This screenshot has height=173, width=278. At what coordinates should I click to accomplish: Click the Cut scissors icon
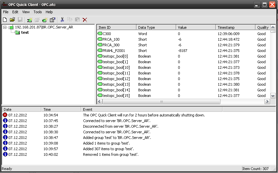pyautogui.click(x=62, y=20)
